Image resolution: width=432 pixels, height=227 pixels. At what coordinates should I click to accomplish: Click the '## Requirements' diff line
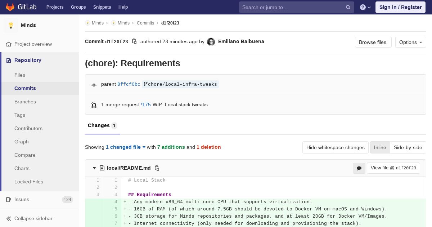point(150,195)
